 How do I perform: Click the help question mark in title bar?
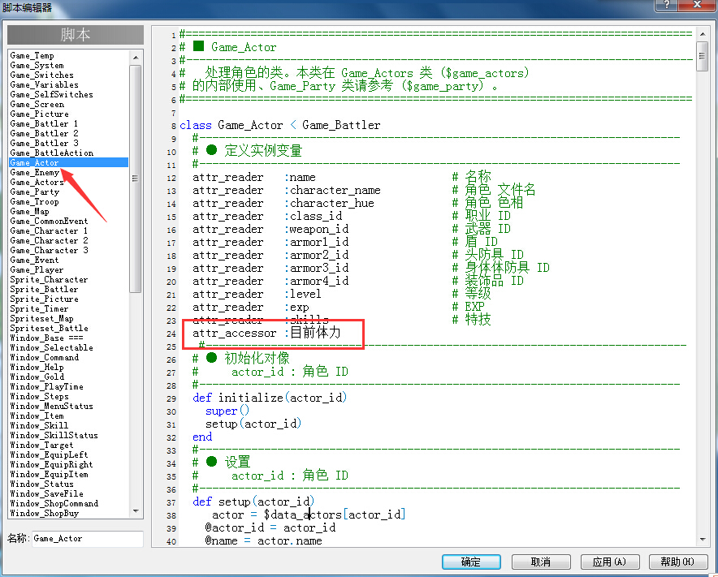tap(667, 5)
